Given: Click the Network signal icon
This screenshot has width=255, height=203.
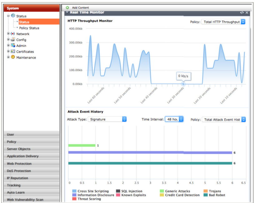Looking at the screenshot, I should click(x=13, y=34).
